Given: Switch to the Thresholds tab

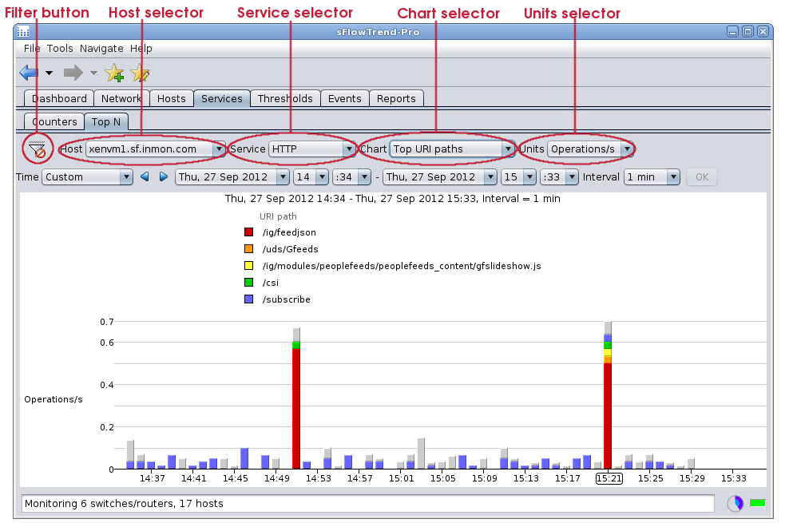Looking at the screenshot, I should pos(285,99).
